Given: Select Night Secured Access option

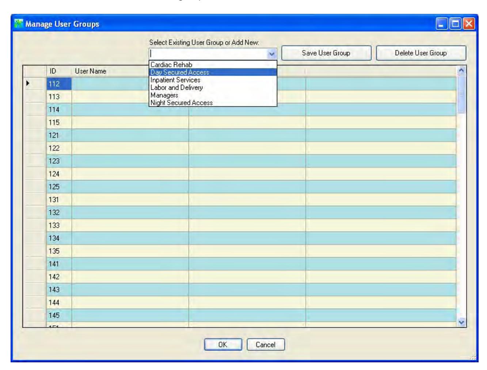Looking at the screenshot, I should 213,103.
